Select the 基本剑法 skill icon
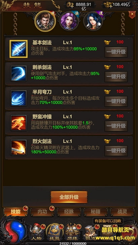Screen dimensions: 138x245 coord(19,49)
